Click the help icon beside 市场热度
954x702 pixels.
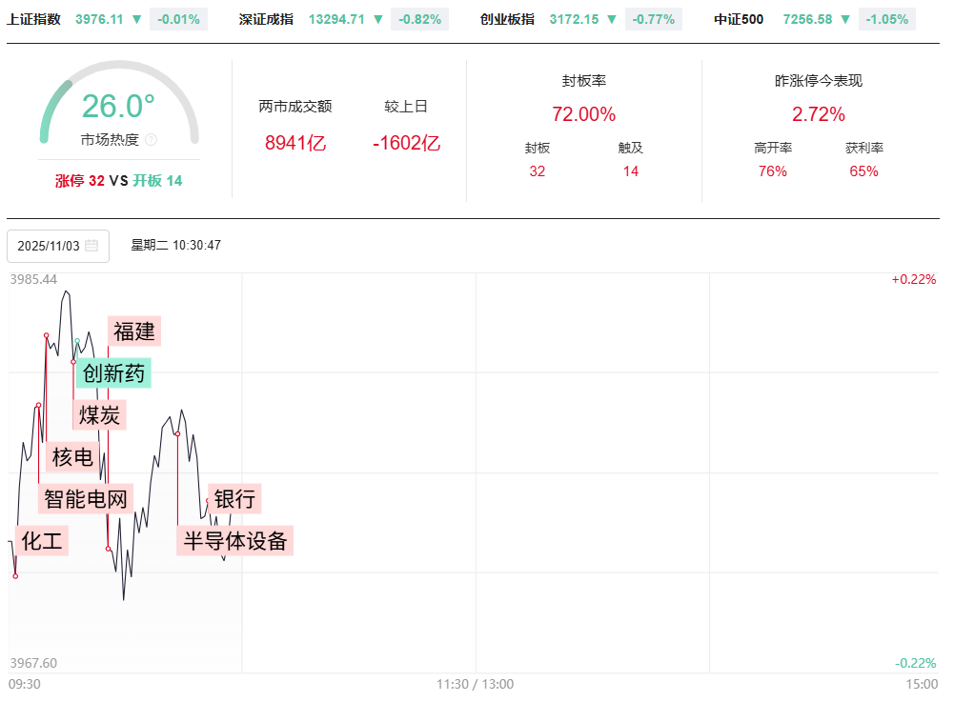coord(152,140)
